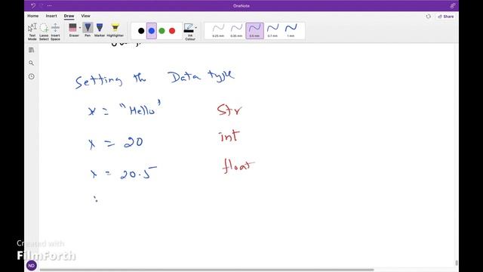Click the sync status icon near Share
483x272 pixels.
429,17
